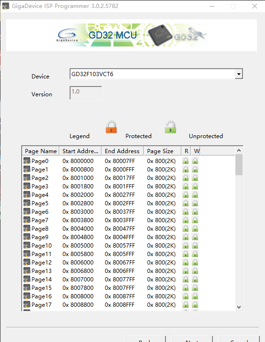Select the Page4 row name

[x=40, y=195]
